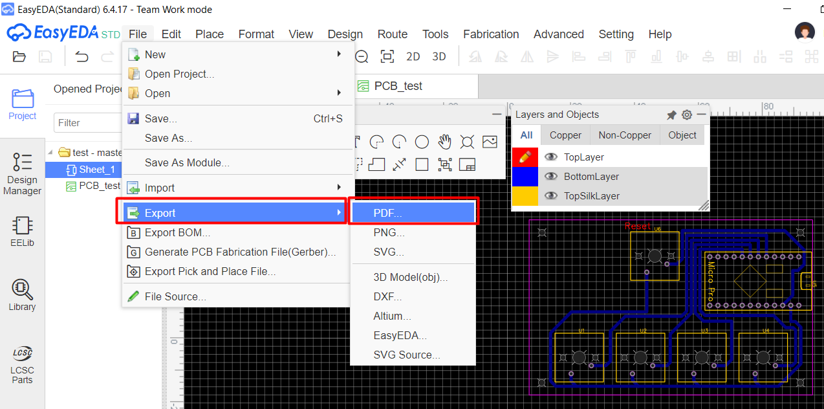Choose 3D Model(obj)... export option
Viewport: 824px width, 409px height.
[x=413, y=277]
